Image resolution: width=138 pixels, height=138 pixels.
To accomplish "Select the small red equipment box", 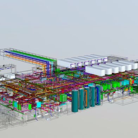I will point(133,82).
